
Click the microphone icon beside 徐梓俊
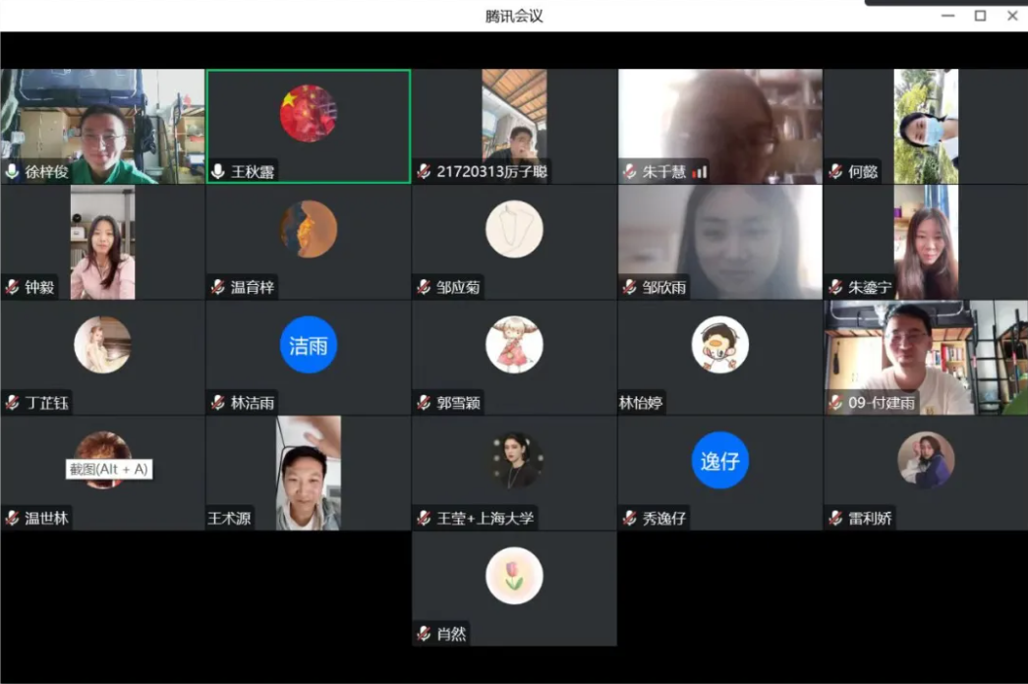click(13, 172)
